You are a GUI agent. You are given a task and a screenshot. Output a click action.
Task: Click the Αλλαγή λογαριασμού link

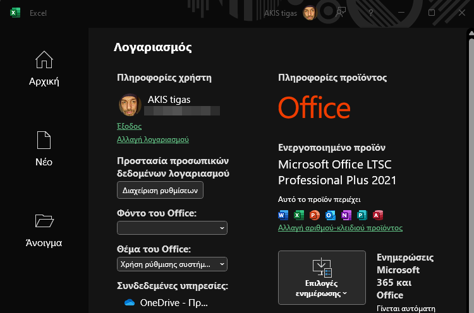point(153,139)
